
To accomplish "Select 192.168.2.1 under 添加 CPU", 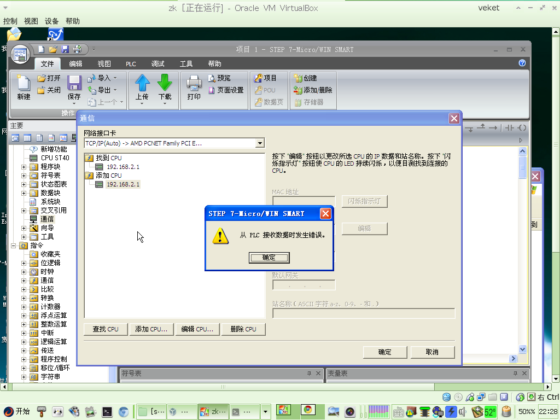I will point(123,184).
